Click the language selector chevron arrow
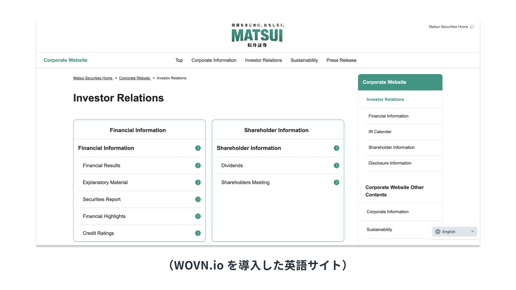Viewport: 516px width, 290px height. tap(472, 232)
